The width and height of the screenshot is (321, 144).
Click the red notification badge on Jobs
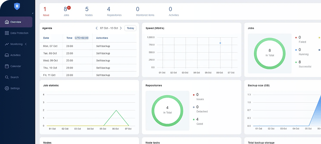[69, 7]
